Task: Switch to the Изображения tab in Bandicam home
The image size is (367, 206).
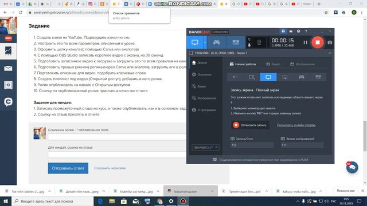Action: (302, 64)
